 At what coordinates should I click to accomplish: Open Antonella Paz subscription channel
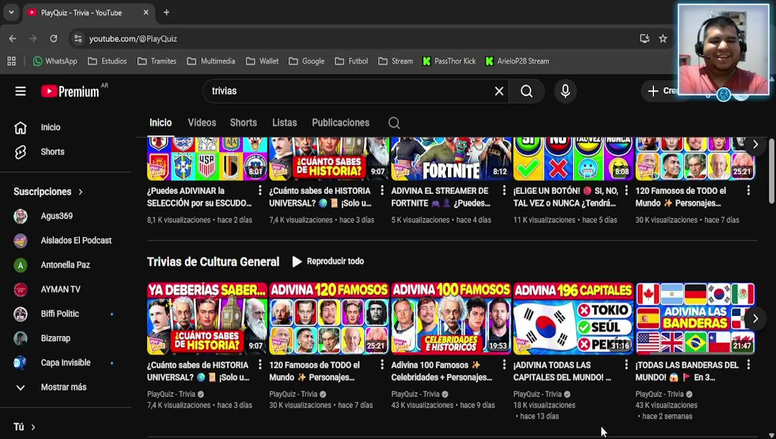pos(65,265)
